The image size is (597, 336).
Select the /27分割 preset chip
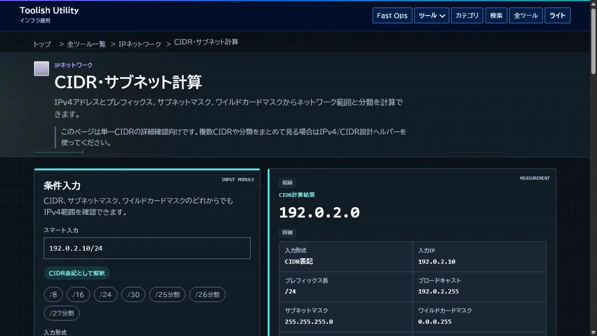[x=62, y=313]
